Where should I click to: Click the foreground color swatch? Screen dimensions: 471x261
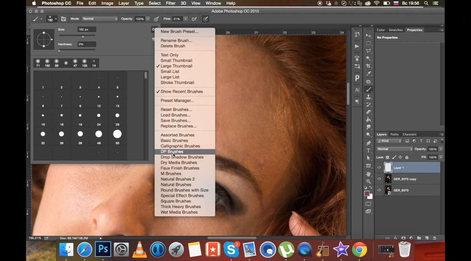coord(367,193)
